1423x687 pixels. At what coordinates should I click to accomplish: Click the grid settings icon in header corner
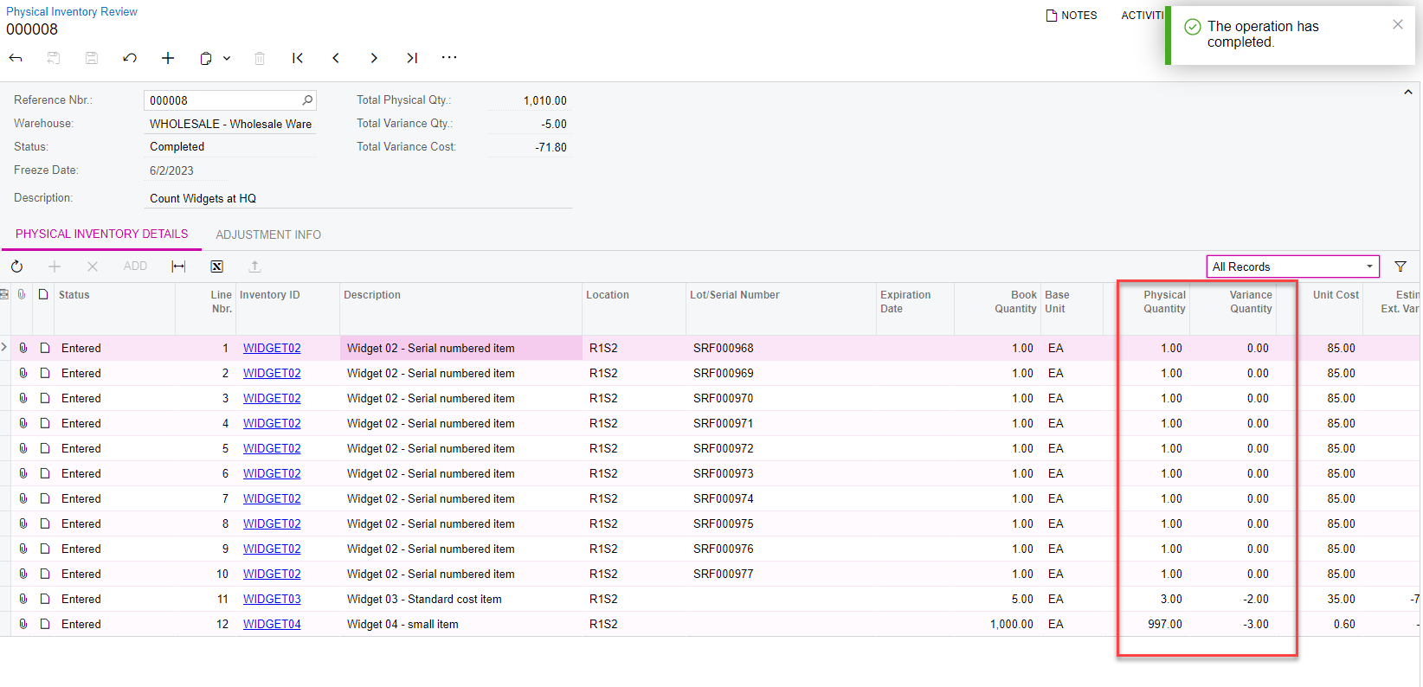pos(4,295)
